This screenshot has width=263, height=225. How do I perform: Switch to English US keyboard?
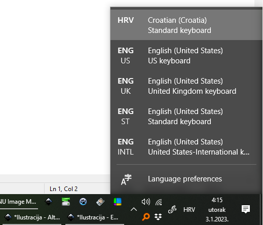coord(186,55)
